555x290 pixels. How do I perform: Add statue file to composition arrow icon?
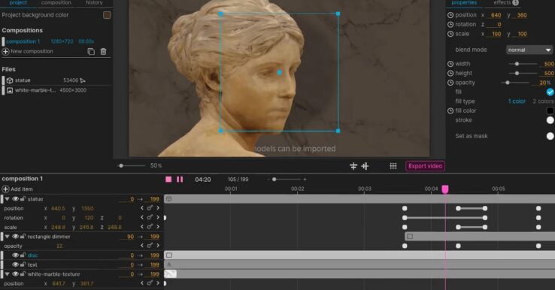83,80
